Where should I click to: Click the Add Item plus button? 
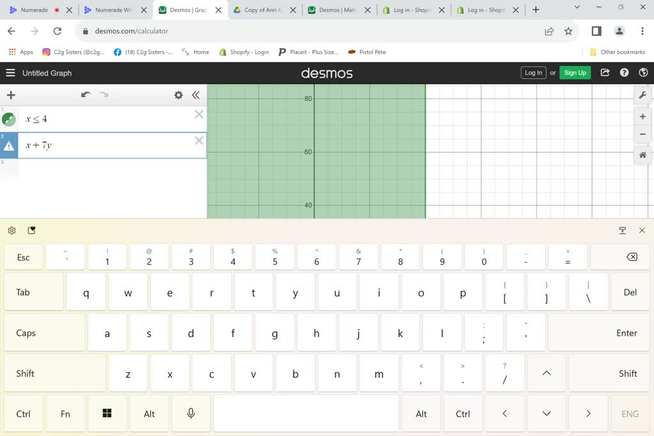click(x=11, y=95)
